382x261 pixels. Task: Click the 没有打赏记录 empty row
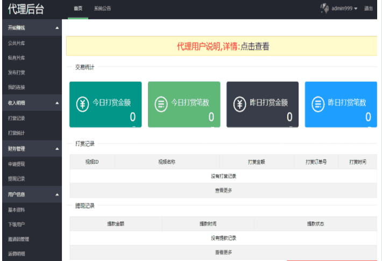tap(223, 176)
